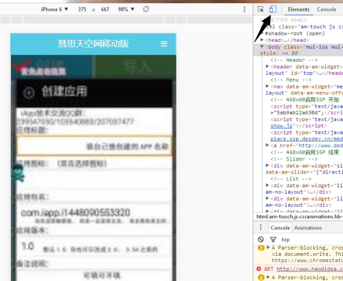The width and height of the screenshot is (343, 281).
Task: Open the iPhone 6 device dropdown
Action: click(54, 9)
